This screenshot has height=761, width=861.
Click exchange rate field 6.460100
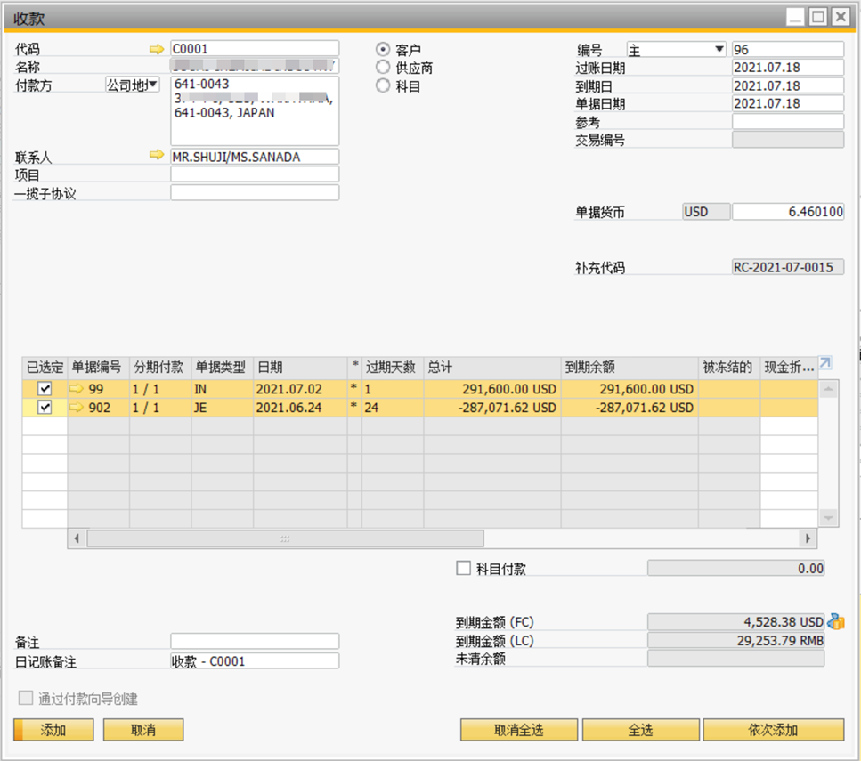788,212
